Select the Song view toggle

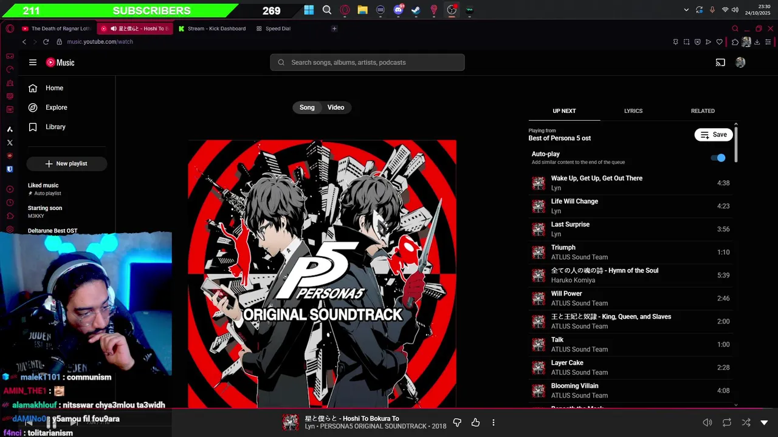307,107
